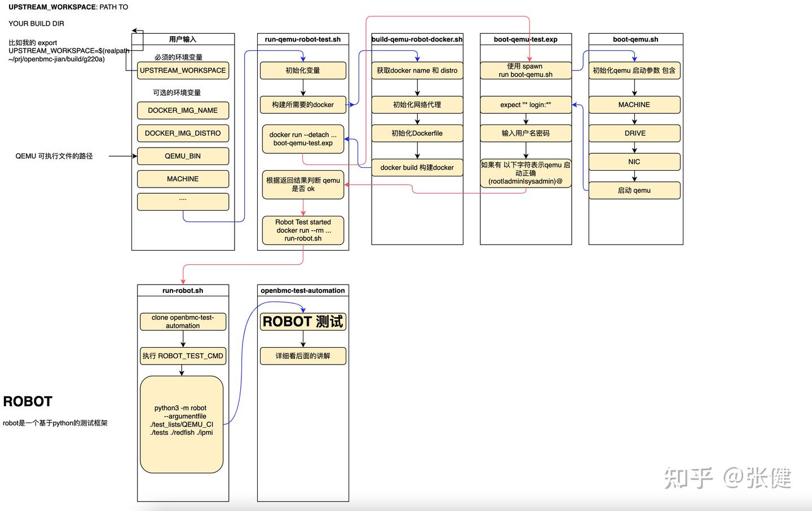
Task: Select robot是一个基于python的测试框架 text
Action: (x=55, y=423)
